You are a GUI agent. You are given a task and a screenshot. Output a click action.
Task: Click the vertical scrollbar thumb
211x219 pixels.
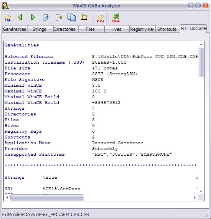[x=201, y=62]
